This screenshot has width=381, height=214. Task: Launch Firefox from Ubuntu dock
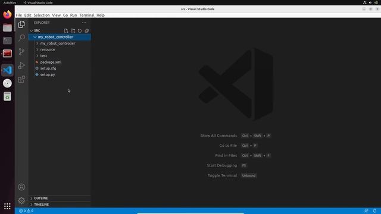pyautogui.click(x=7, y=14)
